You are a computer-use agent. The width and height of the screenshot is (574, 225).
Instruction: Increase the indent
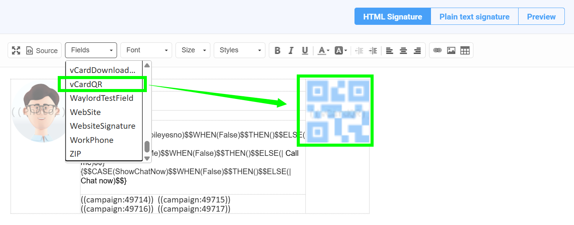point(373,50)
